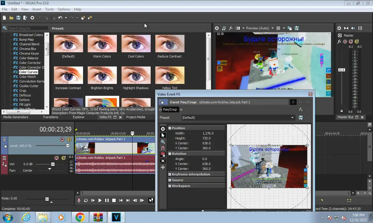
Task: Solo audio track 2
Action: point(64,158)
